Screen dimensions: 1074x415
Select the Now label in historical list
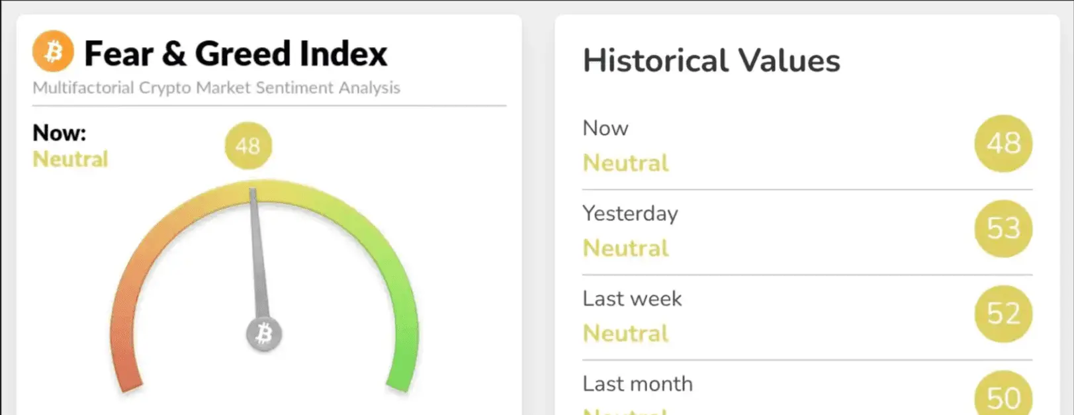coord(605,128)
